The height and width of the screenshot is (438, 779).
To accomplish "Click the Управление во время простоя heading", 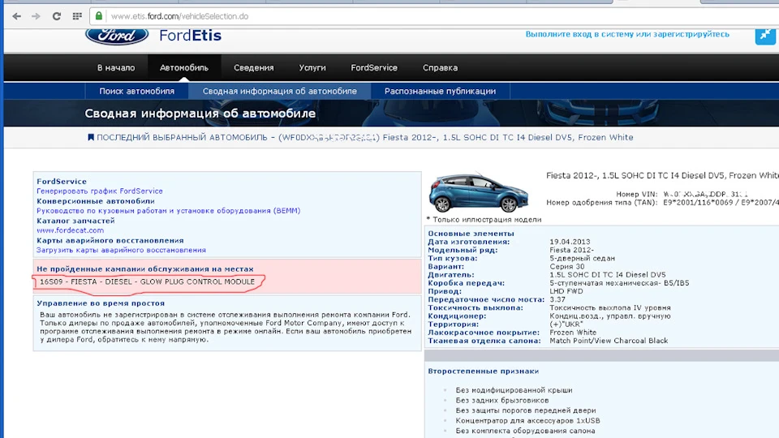I will 101,303.
